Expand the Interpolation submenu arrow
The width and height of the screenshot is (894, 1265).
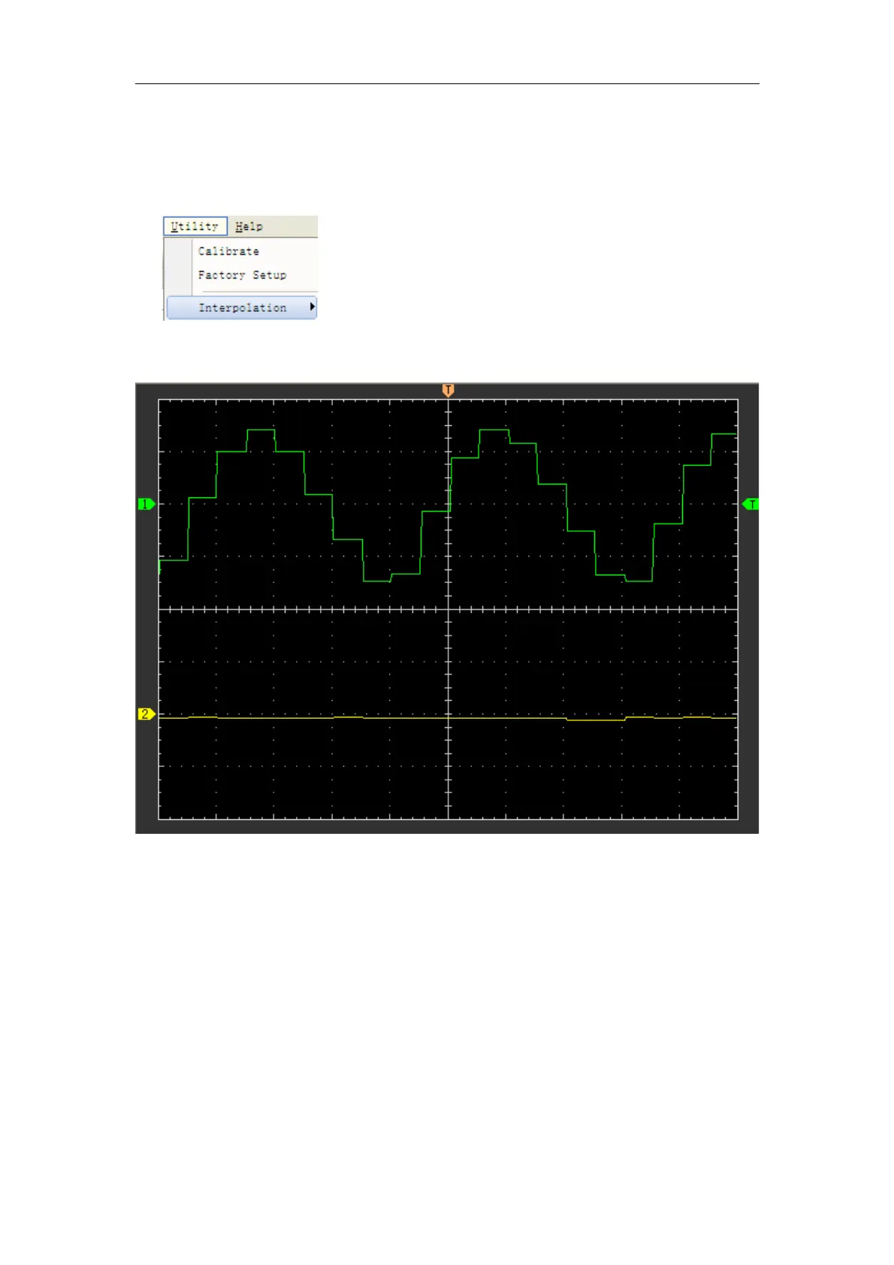tap(312, 307)
